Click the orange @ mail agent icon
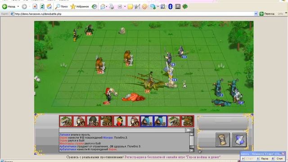The height and width of the screenshot is (162, 288). point(145,7)
